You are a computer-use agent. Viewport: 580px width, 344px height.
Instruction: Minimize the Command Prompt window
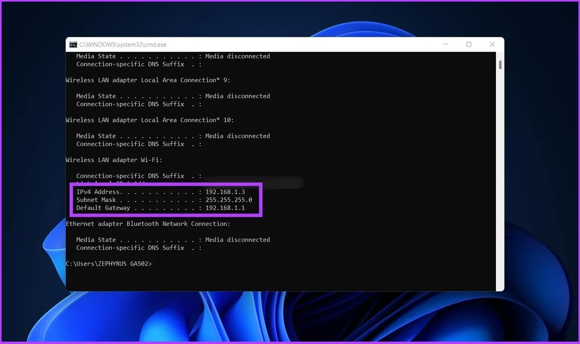coord(445,45)
